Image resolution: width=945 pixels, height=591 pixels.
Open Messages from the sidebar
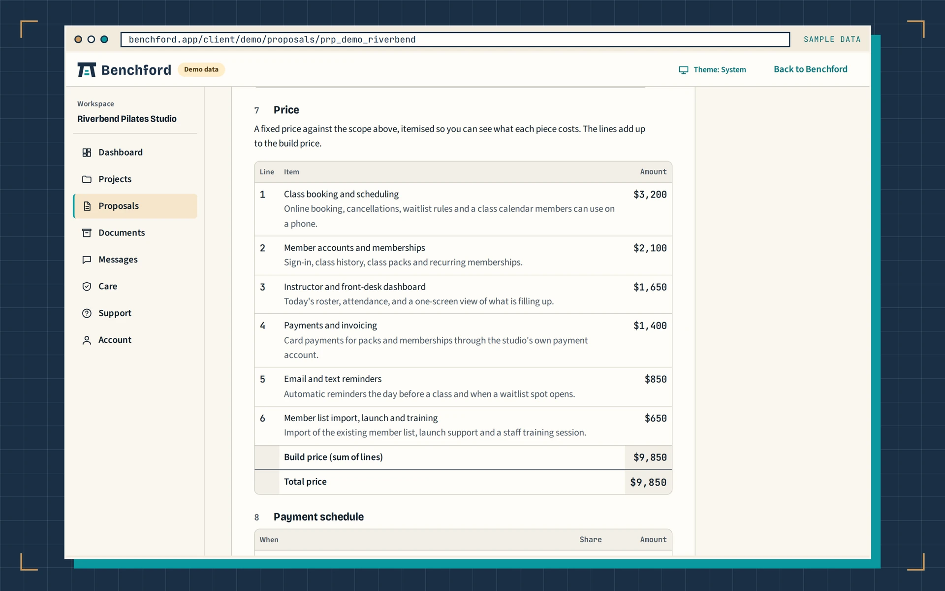pyautogui.click(x=135, y=260)
